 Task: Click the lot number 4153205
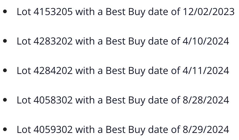coord(53,12)
